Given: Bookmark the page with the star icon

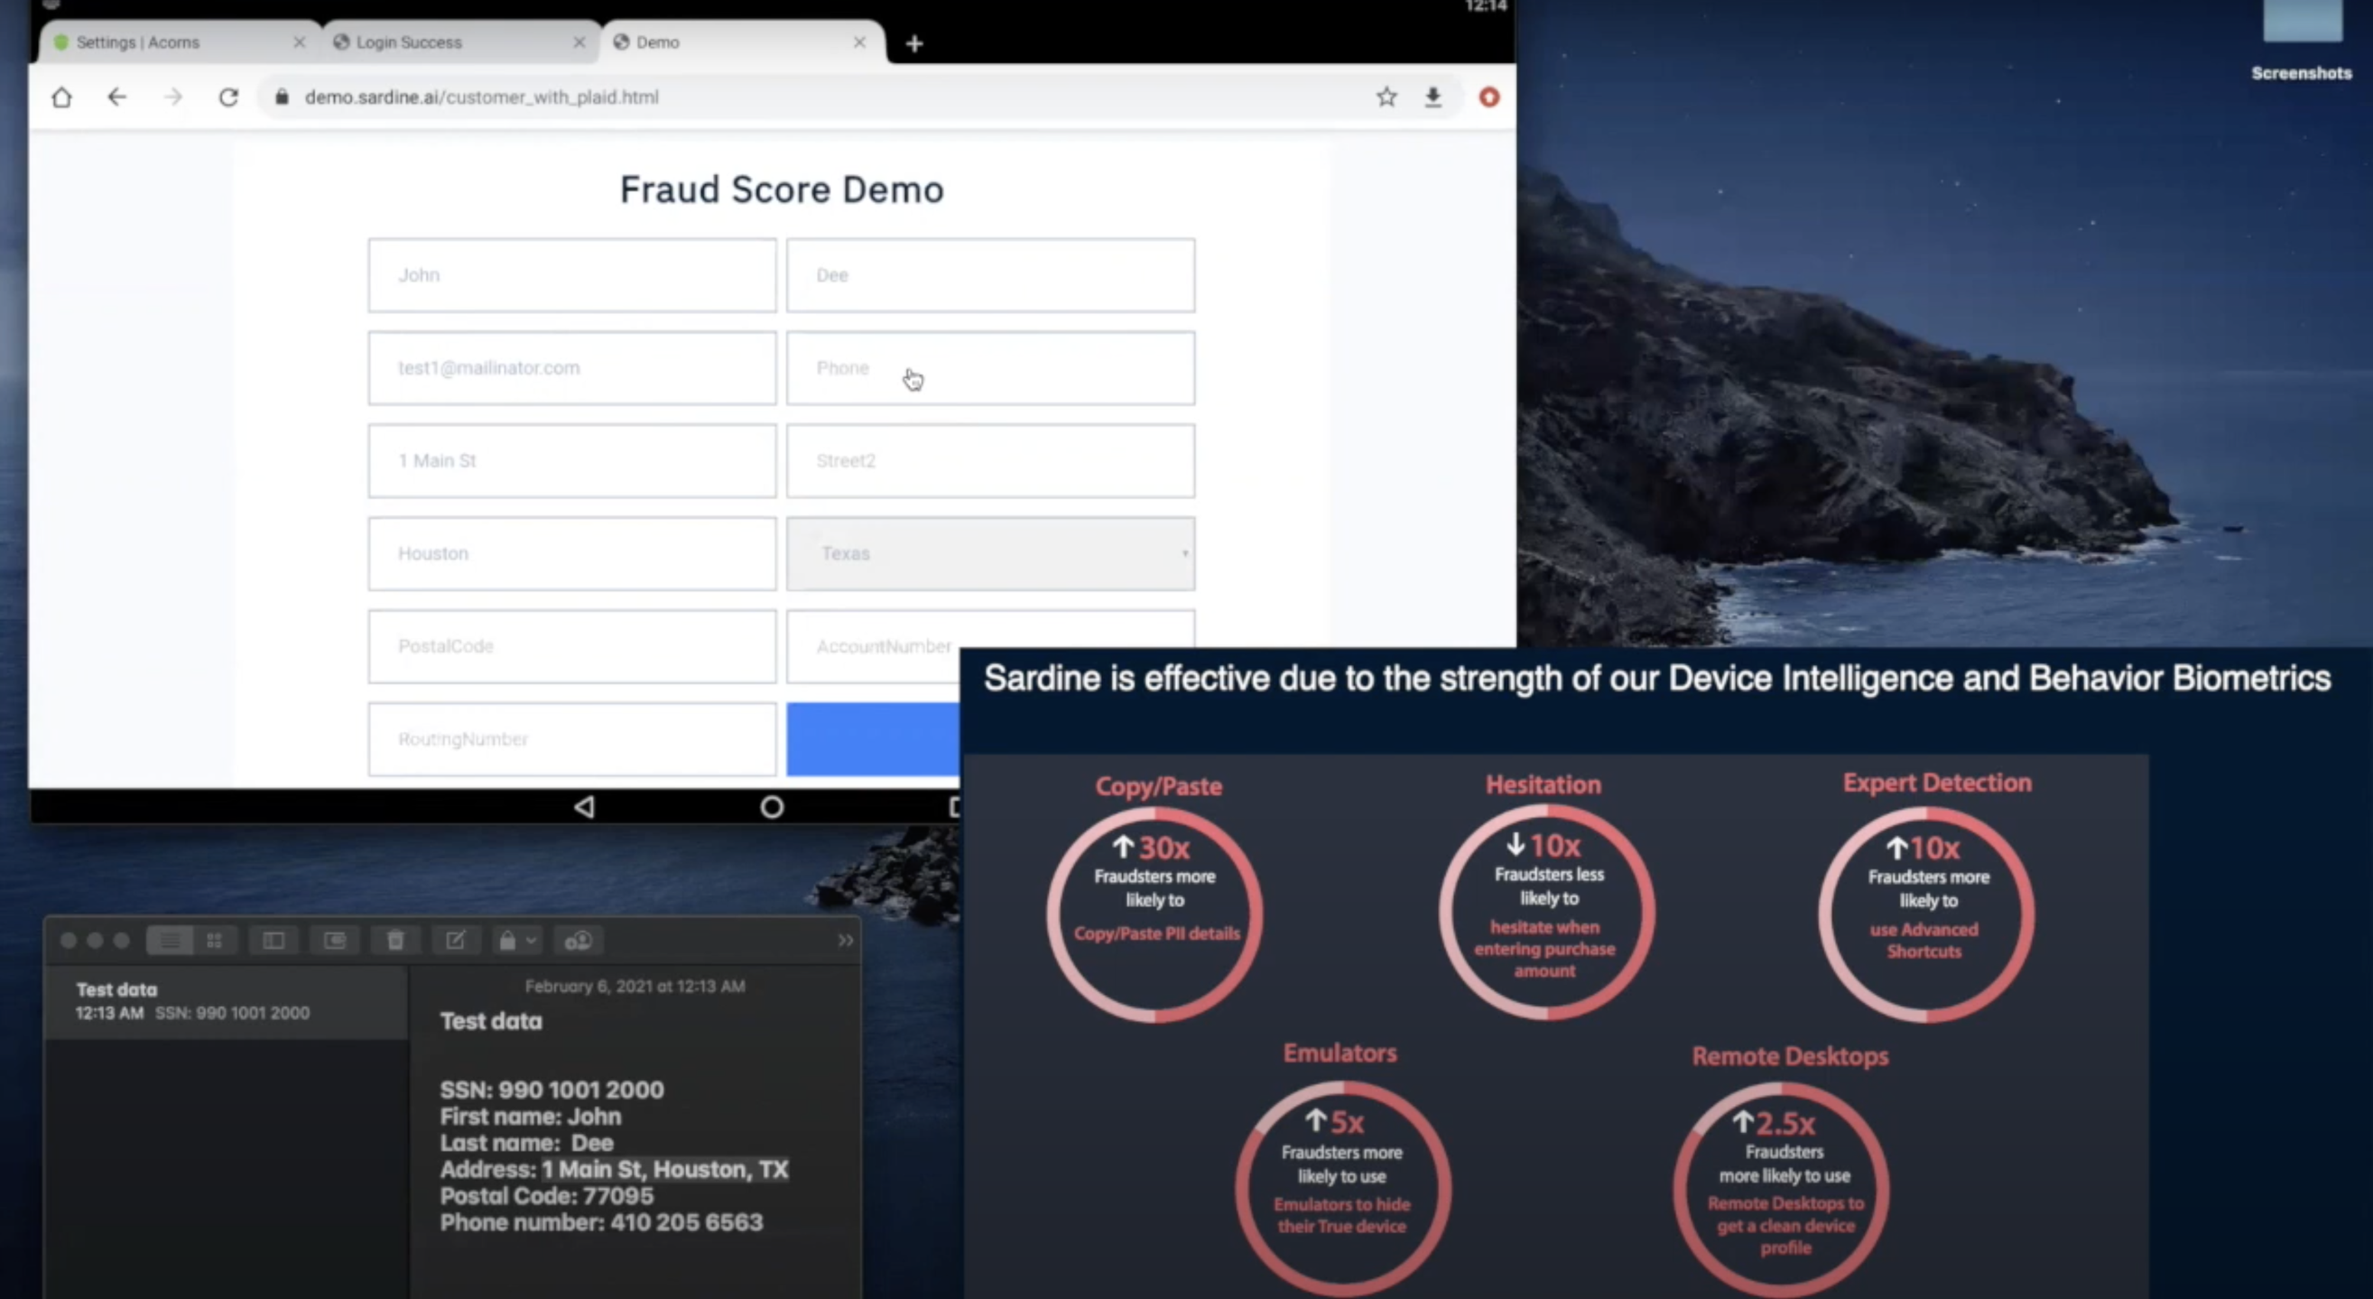Looking at the screenshot, I should tap(1386, 97).
